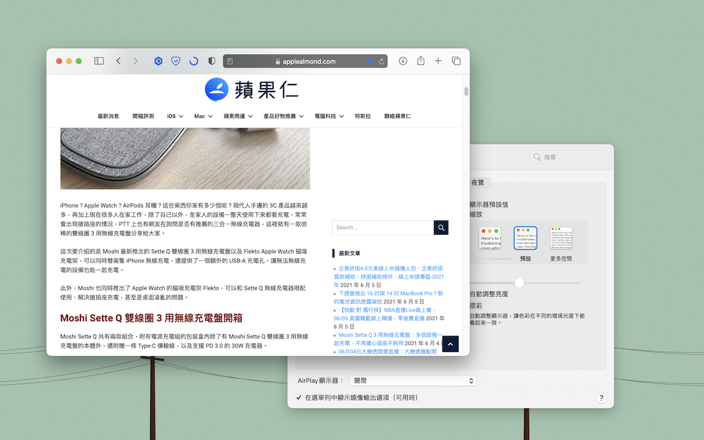Expand the iOS nav menu
Viewport: 704px width, 440px height.
(175, 116)
